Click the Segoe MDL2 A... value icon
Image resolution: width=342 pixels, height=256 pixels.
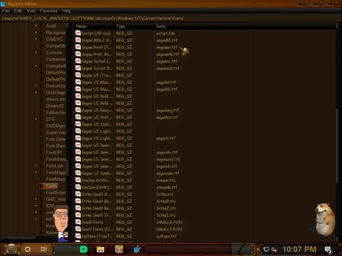(x=78, y=40)
